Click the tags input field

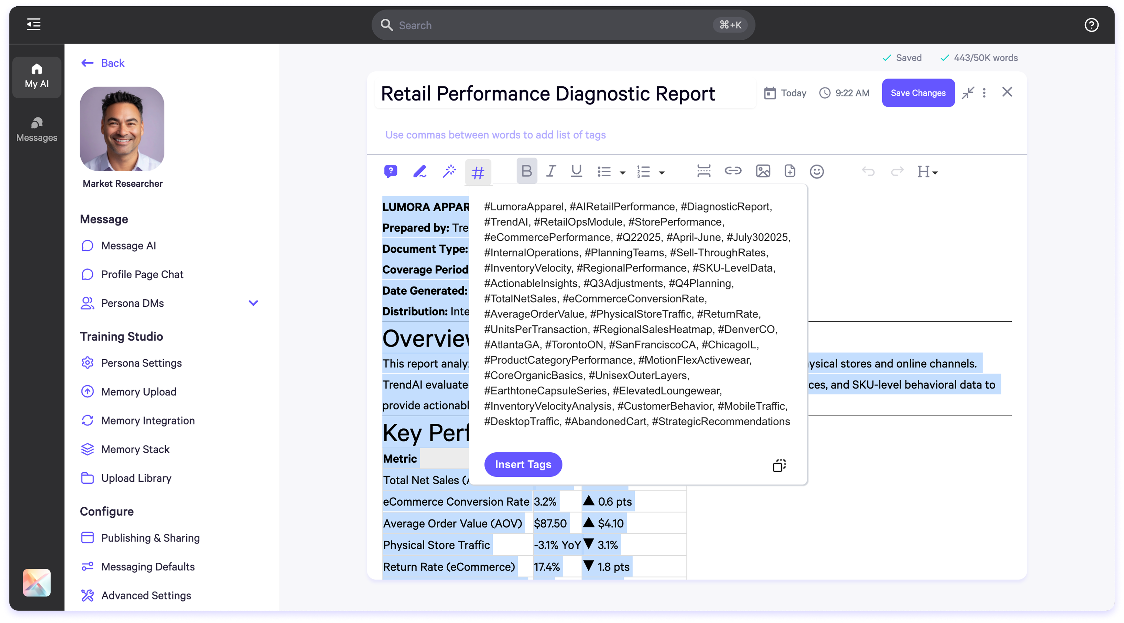(x=495, y=135)
